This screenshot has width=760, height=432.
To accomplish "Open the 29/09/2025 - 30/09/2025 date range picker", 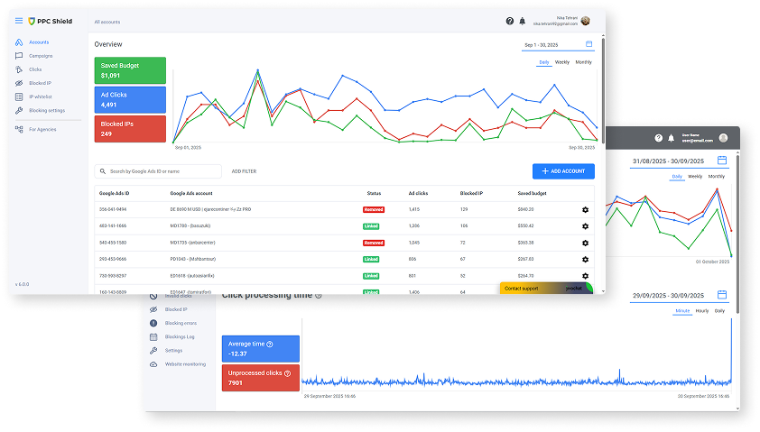I will [678, 295].
